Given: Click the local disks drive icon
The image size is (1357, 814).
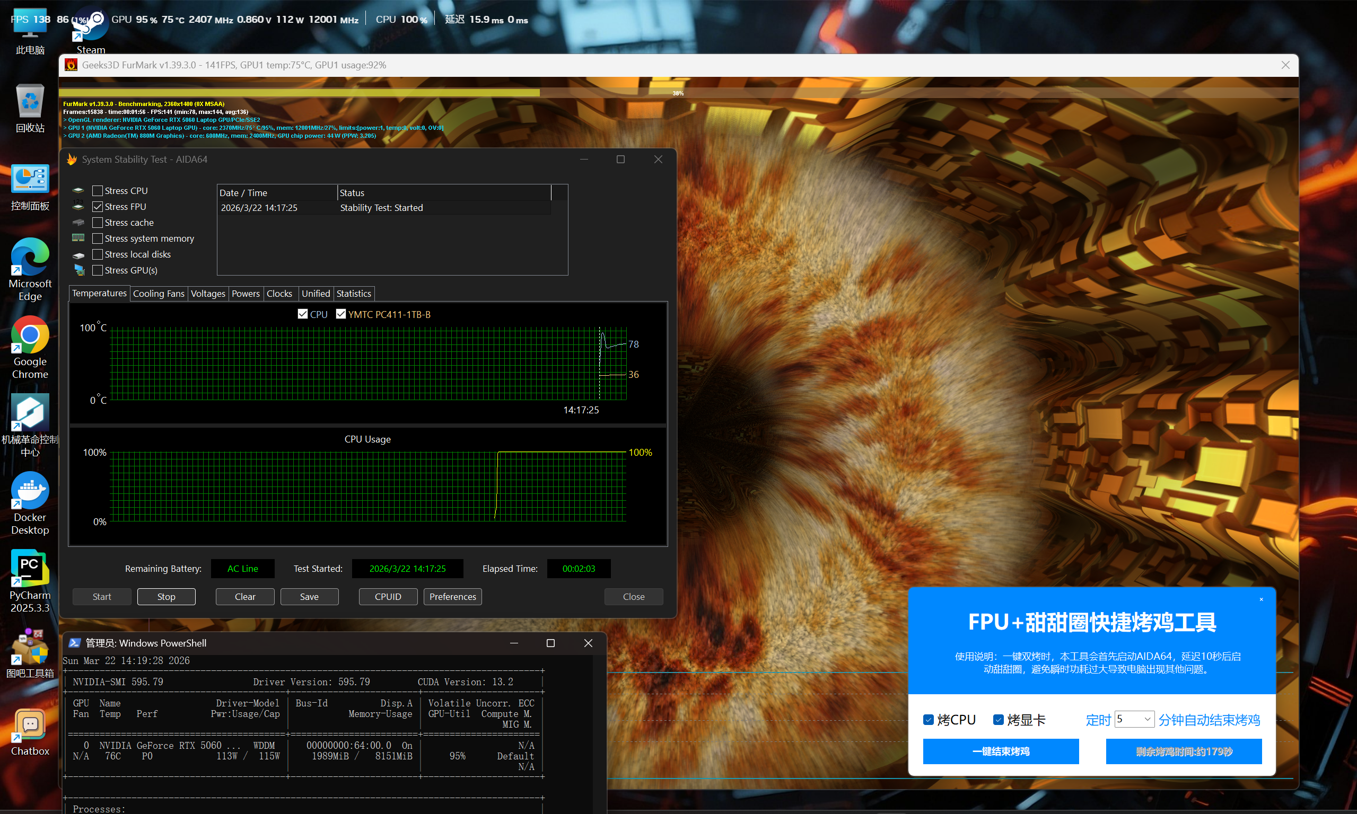Looking at the screenshot, I should [78, 254].
